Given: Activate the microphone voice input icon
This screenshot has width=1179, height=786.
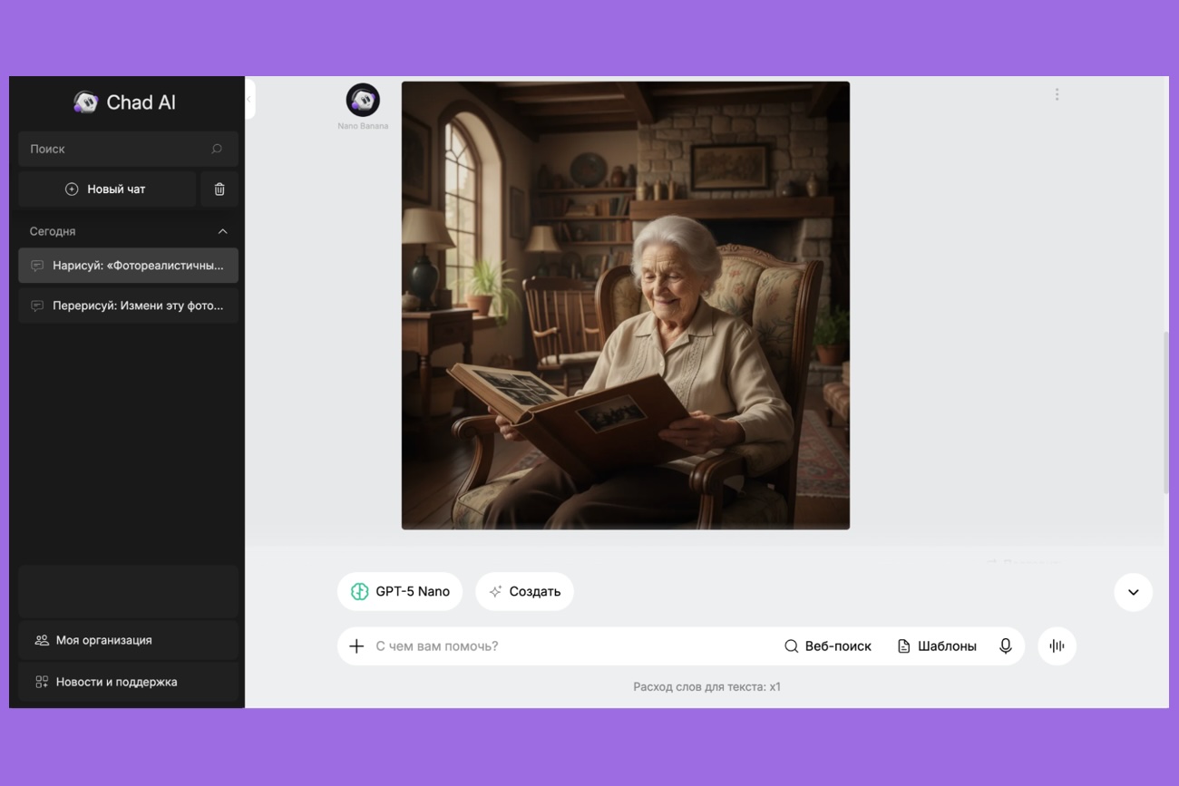Looking at the screenshot, I should [1005, 646].
